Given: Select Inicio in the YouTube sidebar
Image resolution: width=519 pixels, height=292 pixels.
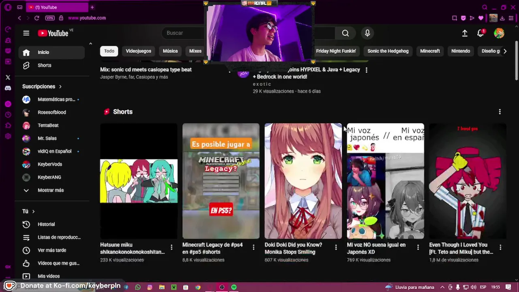Looking at the screenshot, I should pyautogui.click(x=51, y=52).
